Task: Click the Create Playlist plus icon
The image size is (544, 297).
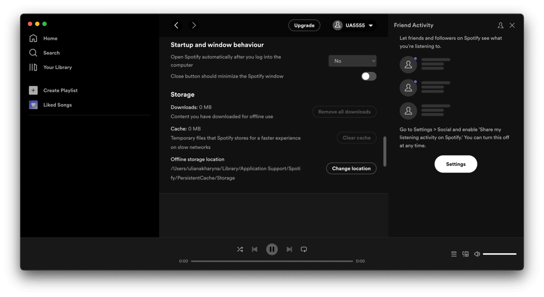Action: tap(33, 90)
